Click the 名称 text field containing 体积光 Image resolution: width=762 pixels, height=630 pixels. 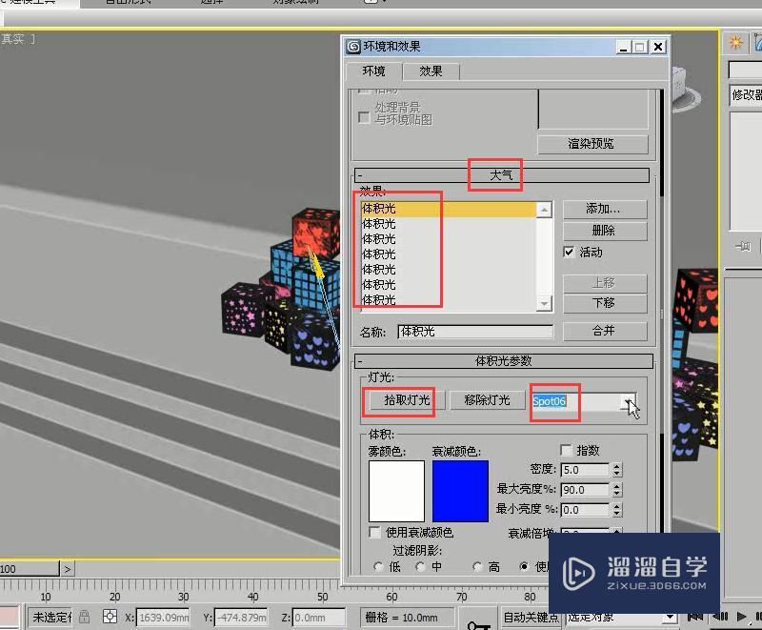tap(475, 332)
